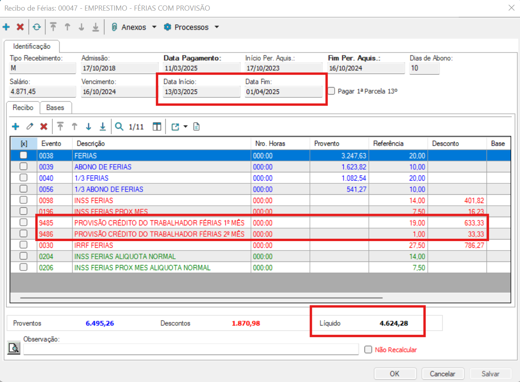Screen dimensions: 520x382
Task: Open the Observação lookup icon
Action: coord(14,348)
